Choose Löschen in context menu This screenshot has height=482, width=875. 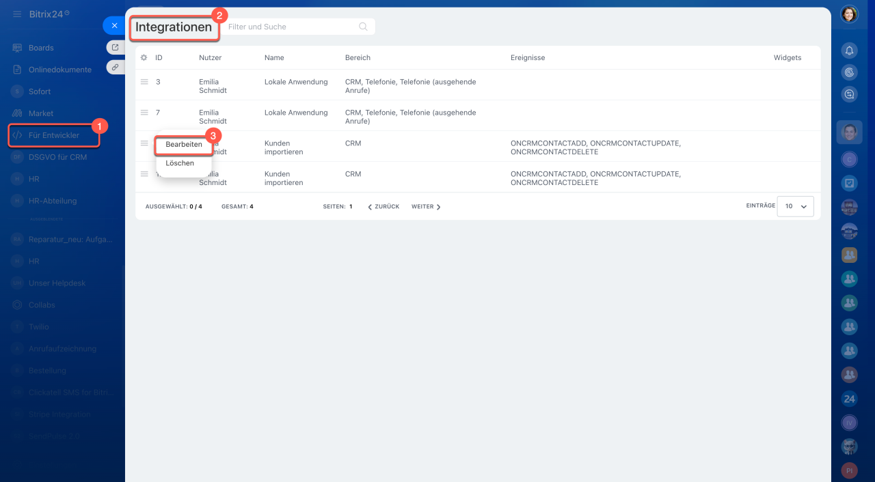pos(180,163)
